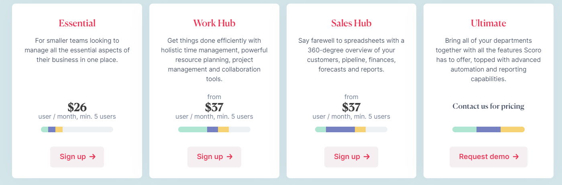The image size is (562, 185).
Task: Click the $26 Essential price
Action: [x=77, y=107]
